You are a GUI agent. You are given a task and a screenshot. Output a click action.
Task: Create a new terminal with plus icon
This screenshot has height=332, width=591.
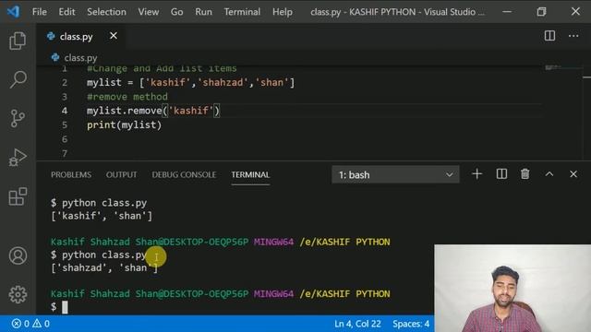(x=476, y=174)
